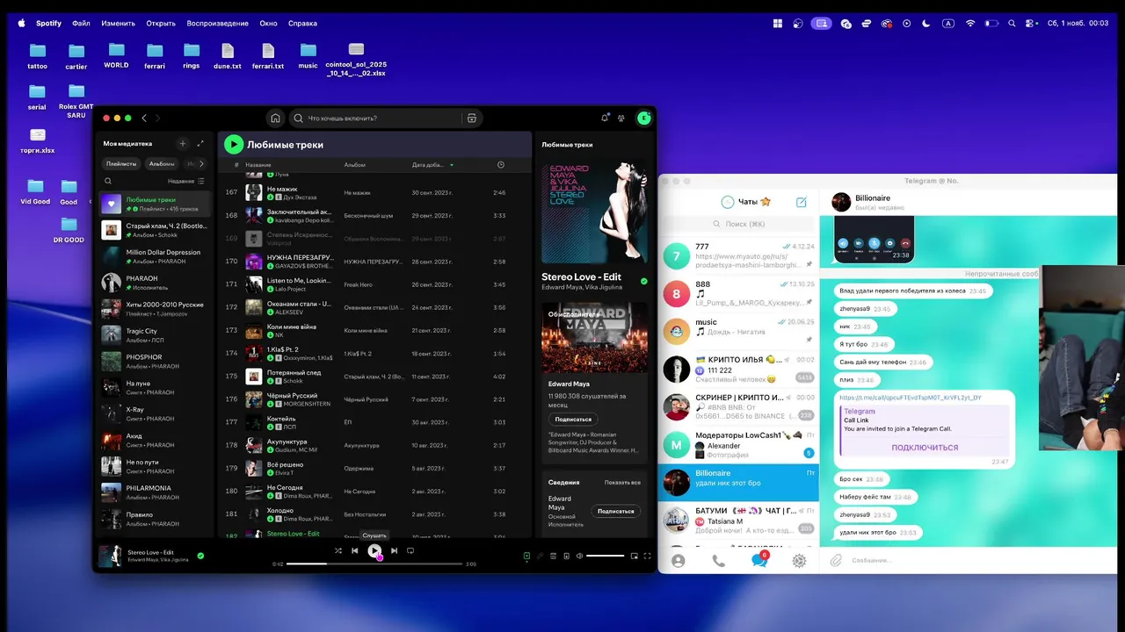Compose a new message in Telegram

802,202
